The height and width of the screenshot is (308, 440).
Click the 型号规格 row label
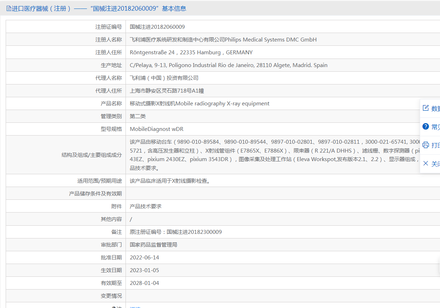(111, 129)
